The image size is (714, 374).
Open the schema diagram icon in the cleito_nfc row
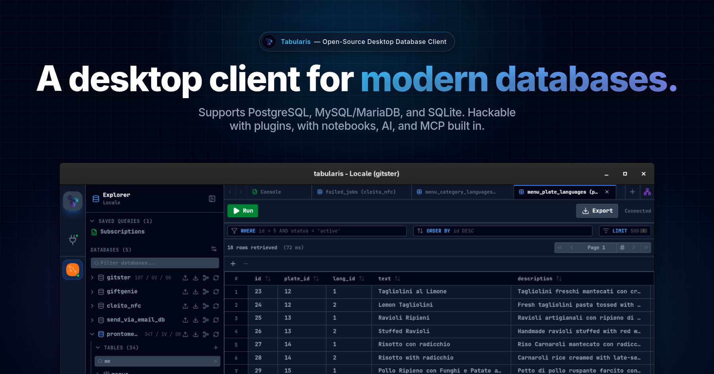[x=206, y=306]
